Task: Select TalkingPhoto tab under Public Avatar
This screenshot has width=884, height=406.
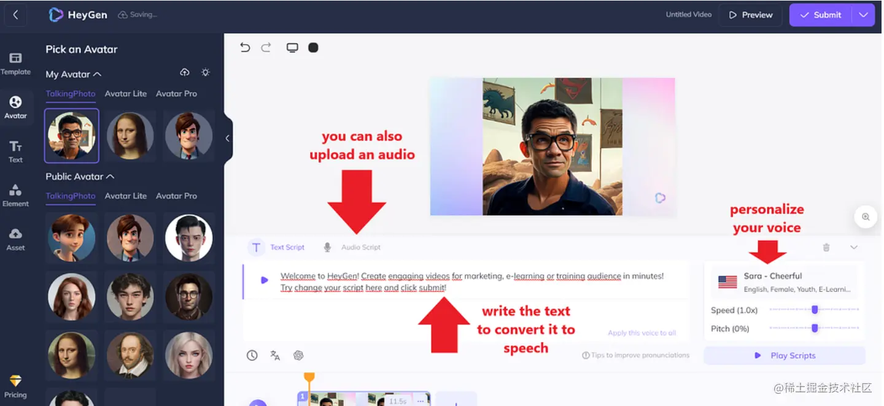Action: 71,196
